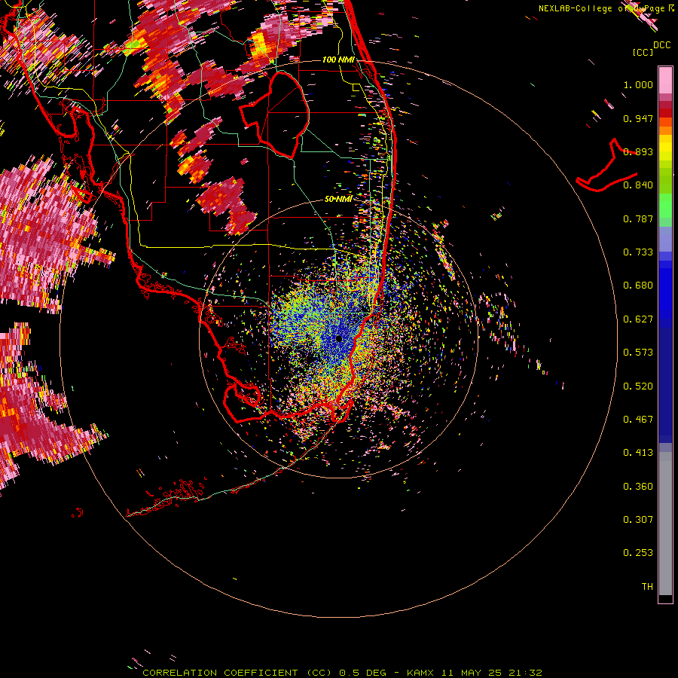
Task: Select the 0.467 scale value
Action: [638, 420]
